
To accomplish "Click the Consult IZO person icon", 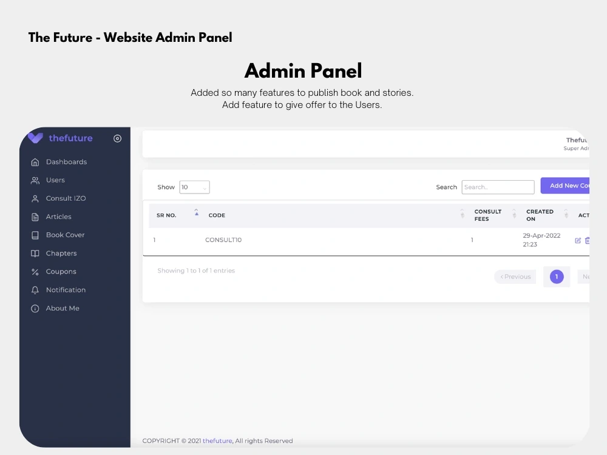I will tap(35, 198).
